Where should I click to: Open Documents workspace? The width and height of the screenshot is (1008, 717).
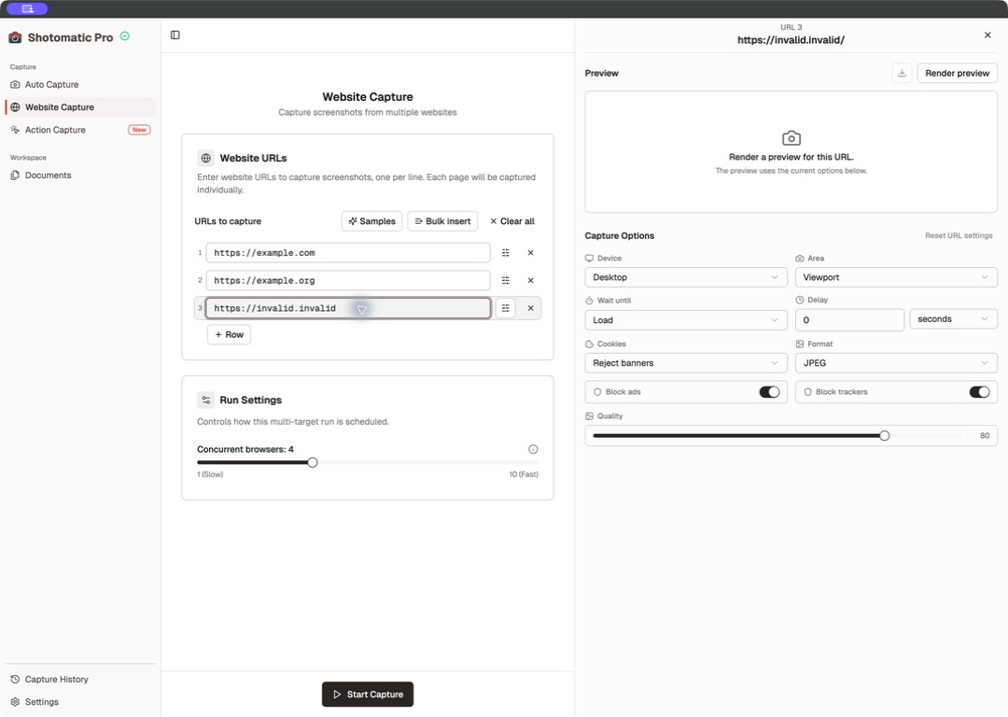point(80,175)
